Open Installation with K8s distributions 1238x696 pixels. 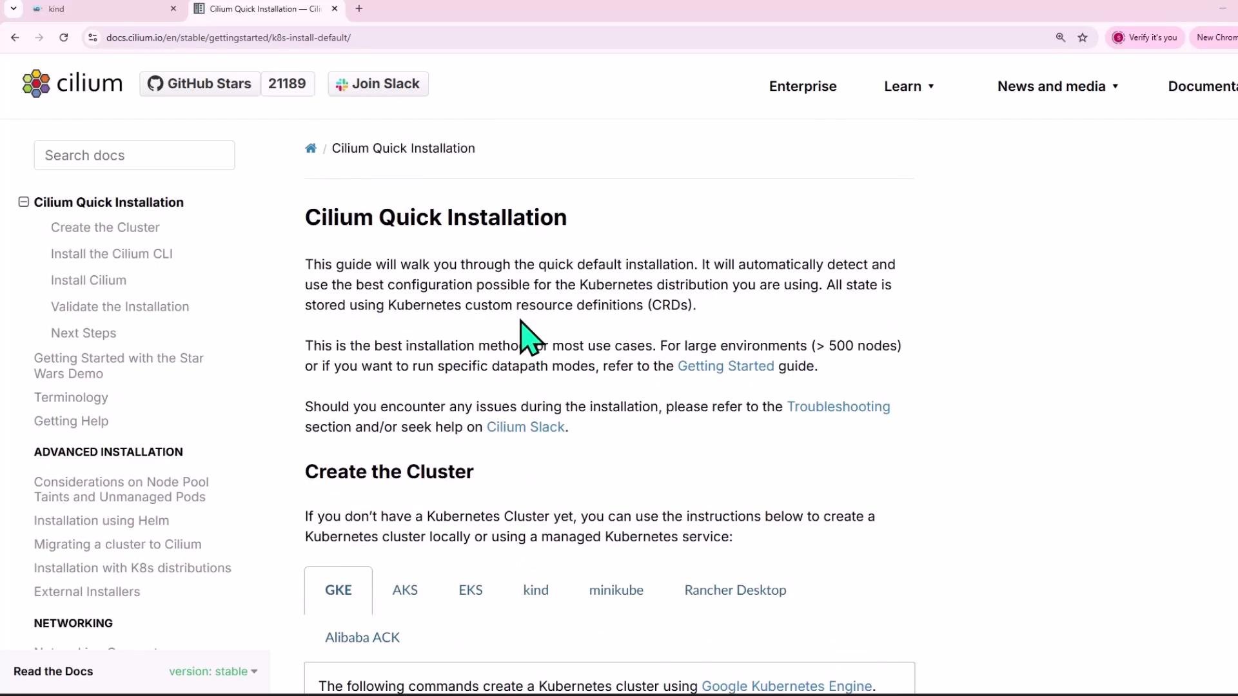point(132,568)
